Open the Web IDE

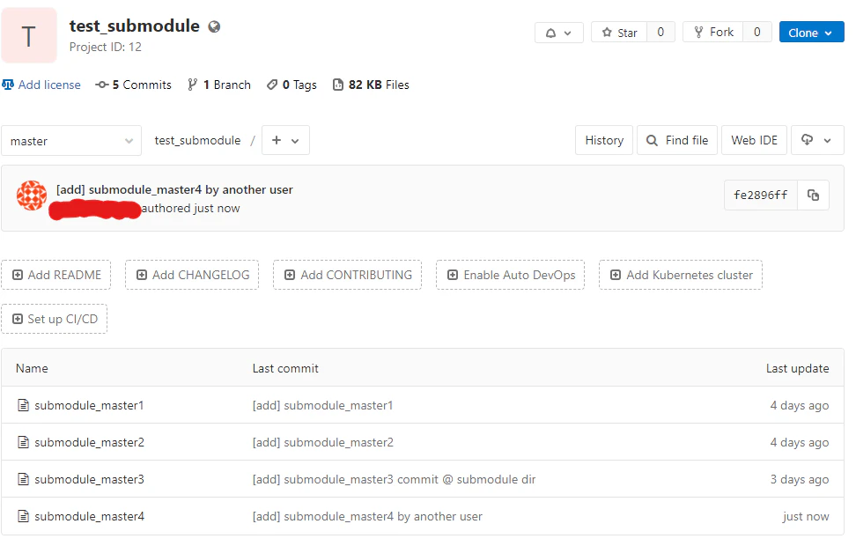pyautogui.click(x=754, y=140)
